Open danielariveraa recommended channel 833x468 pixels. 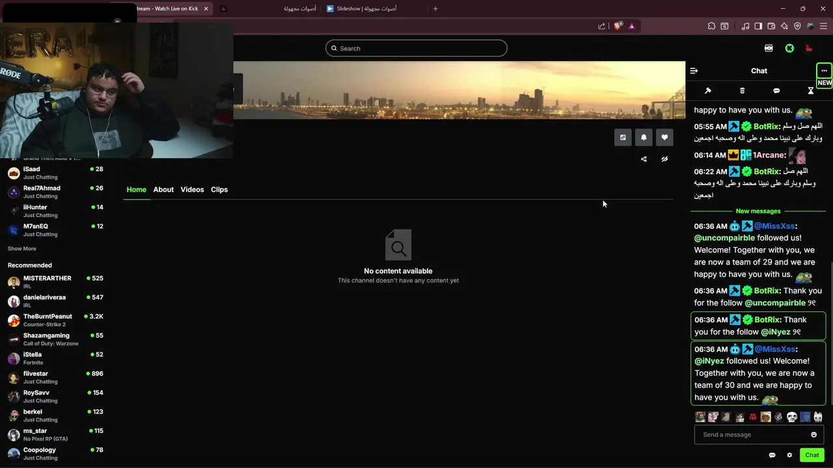point(55,301)
